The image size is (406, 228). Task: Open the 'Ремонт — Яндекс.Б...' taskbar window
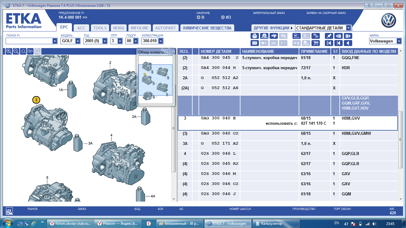(x=118, y=224)
